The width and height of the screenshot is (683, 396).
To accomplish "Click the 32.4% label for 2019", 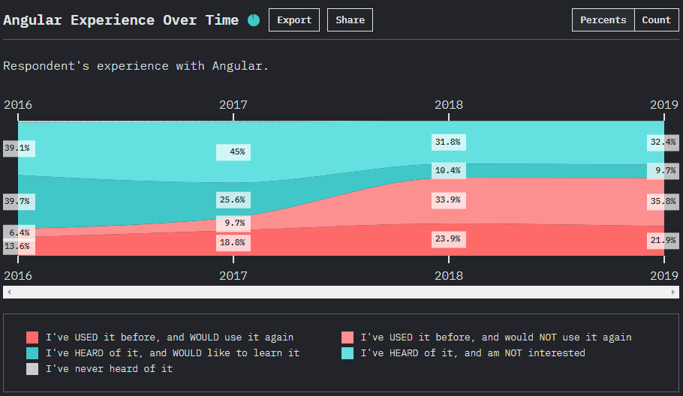I will click(x=663, y=142).
